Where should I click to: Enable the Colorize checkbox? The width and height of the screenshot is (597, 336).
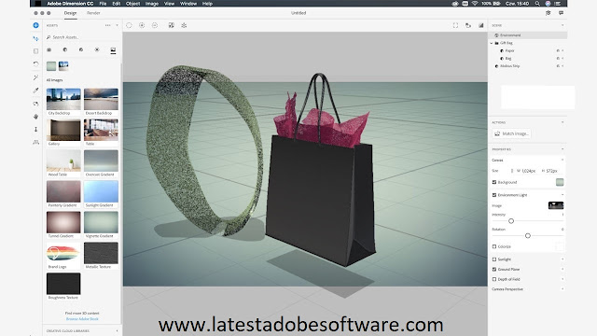pos(494,246)
